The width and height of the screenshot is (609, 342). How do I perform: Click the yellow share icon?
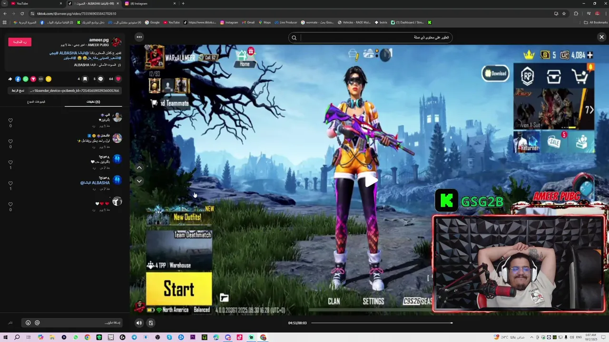click(x=49, y=79)
